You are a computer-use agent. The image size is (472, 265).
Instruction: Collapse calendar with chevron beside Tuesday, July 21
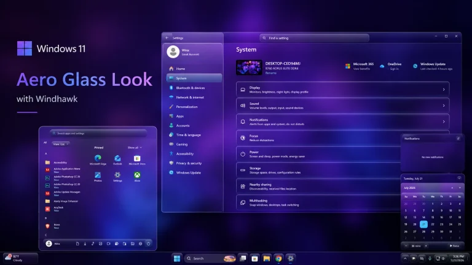459,178
